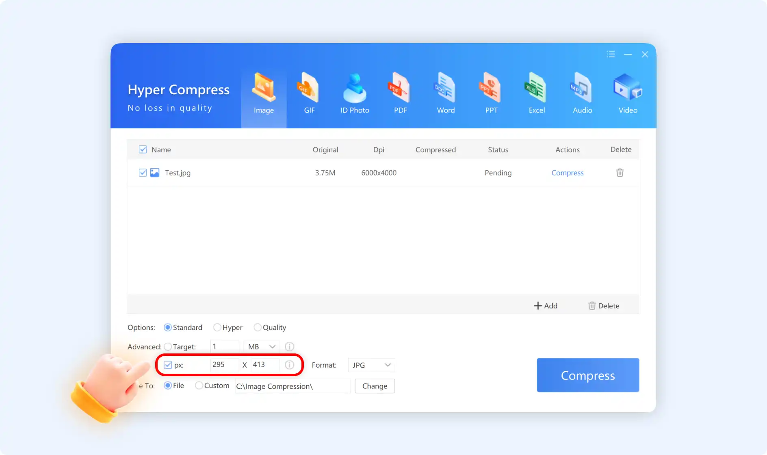
Task: Click the Compress link for Test.jpg
Action: (567, 173)
